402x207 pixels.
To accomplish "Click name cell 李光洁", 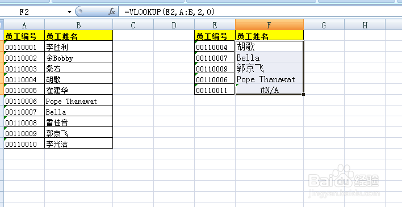I will pos(79,143).
